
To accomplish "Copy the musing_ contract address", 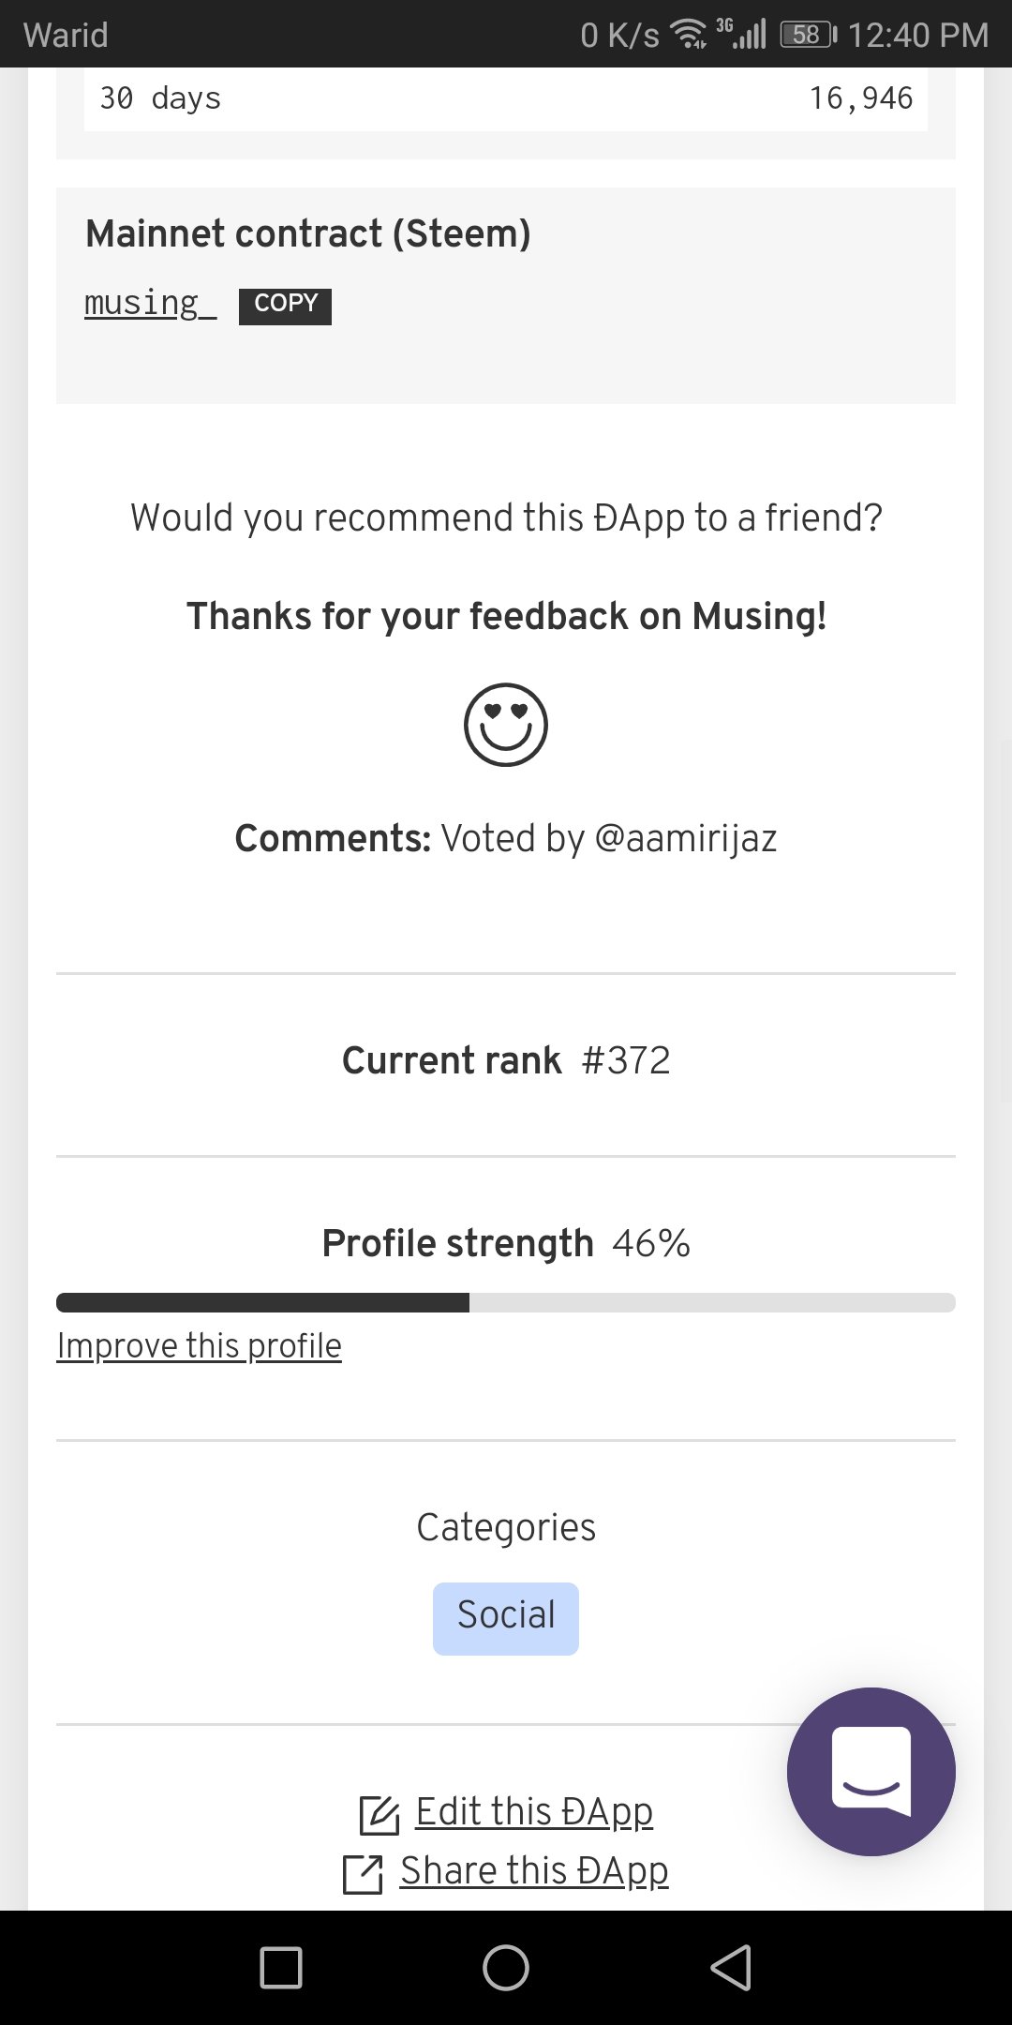I will click(x=285, y=305).
